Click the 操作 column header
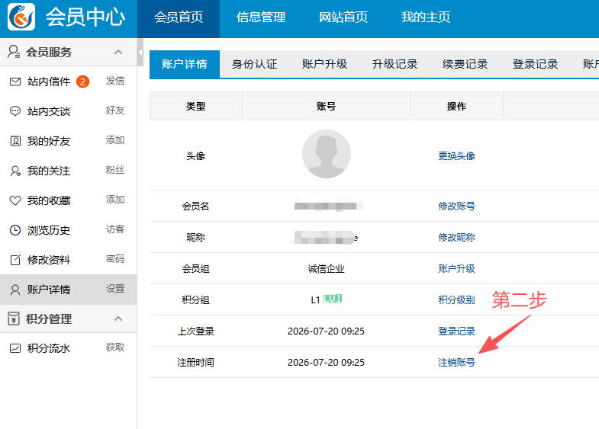 [x=456, y=107]
